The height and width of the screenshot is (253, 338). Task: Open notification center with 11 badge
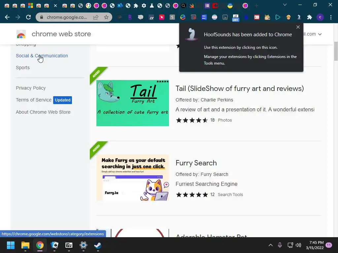coord(329,245)
